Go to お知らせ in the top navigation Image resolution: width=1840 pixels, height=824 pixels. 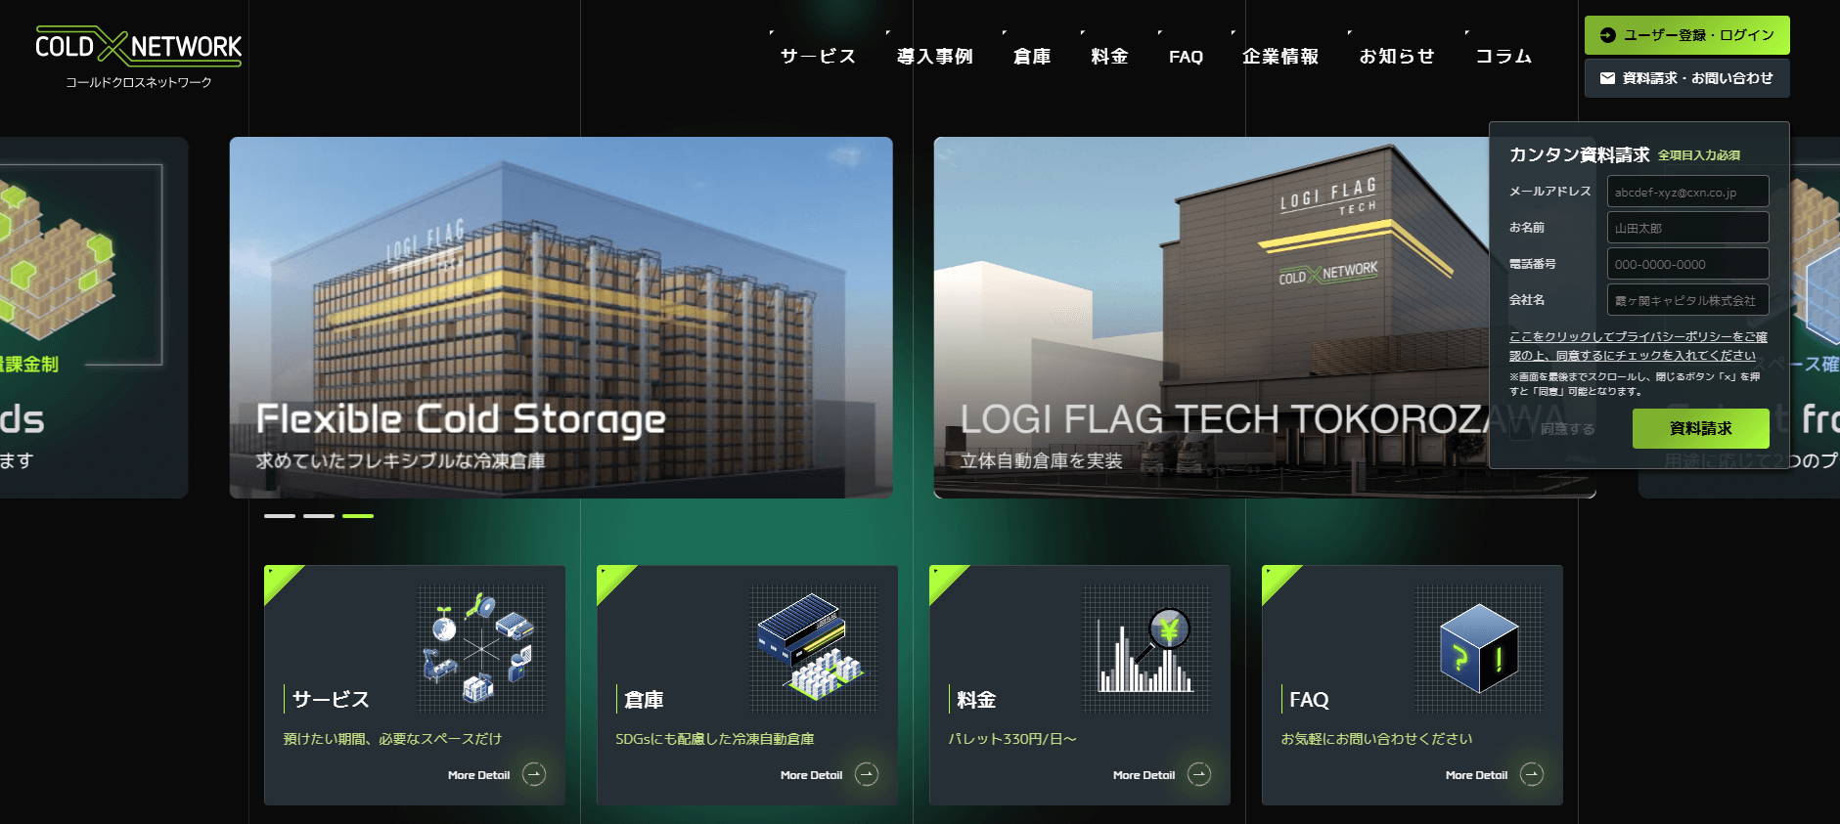point(1396,57)
